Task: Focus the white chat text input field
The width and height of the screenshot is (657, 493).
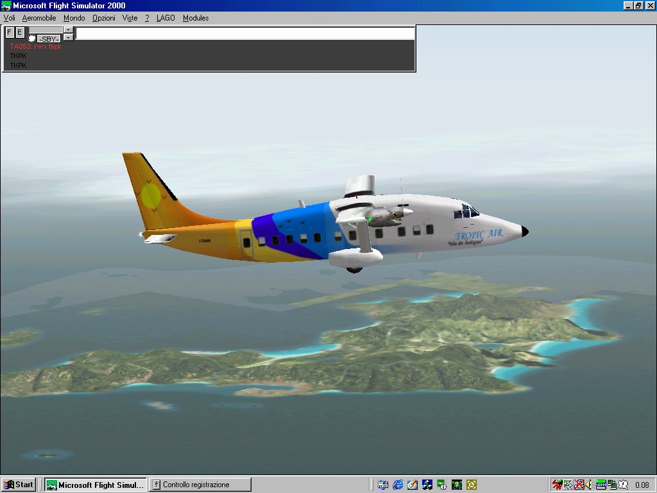Action: click(244, 33)
